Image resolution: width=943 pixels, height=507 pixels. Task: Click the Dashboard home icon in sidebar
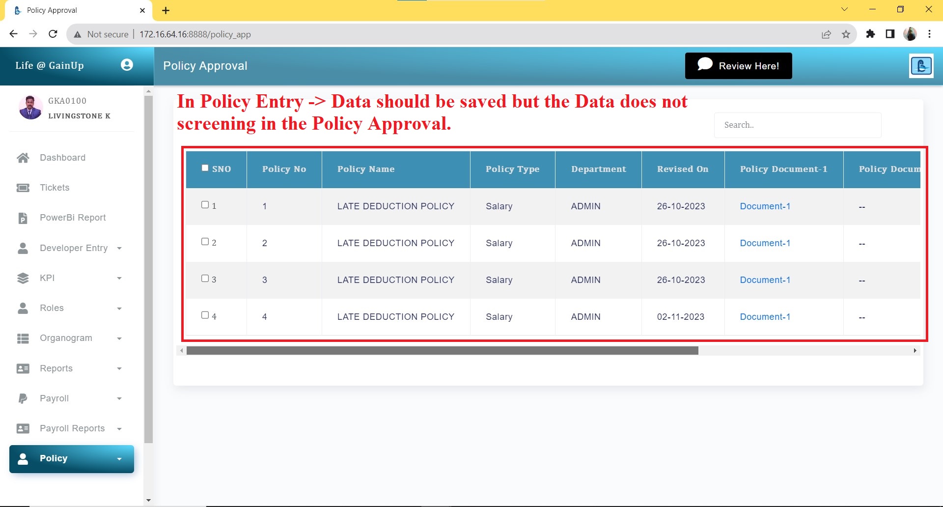click(23, 158)
